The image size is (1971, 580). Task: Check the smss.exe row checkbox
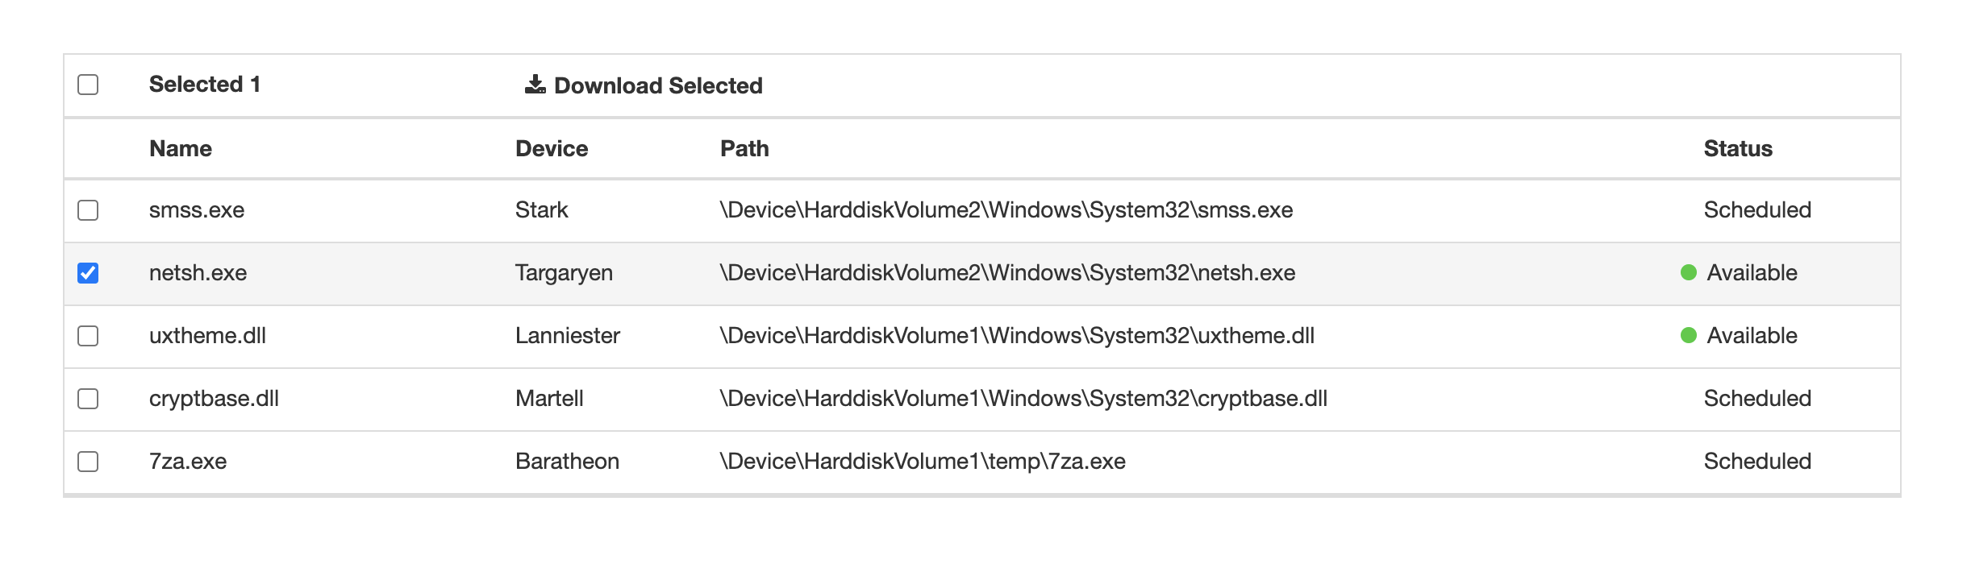(x=89, y=210)
